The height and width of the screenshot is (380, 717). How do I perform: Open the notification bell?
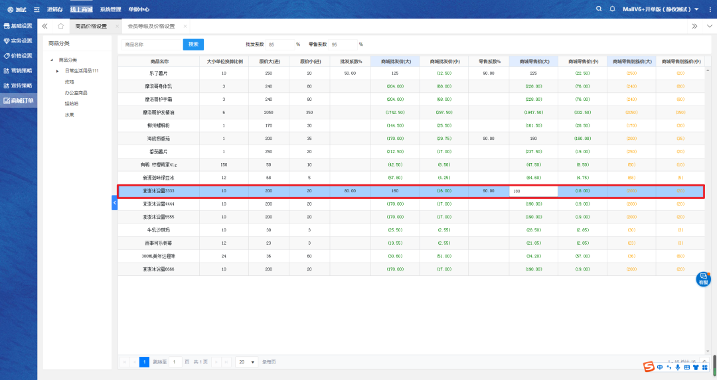613,9
